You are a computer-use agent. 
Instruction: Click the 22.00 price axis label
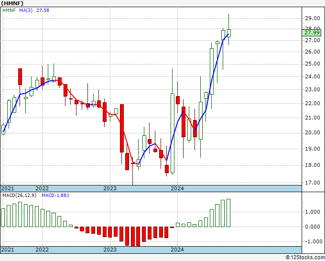(313, 103)
